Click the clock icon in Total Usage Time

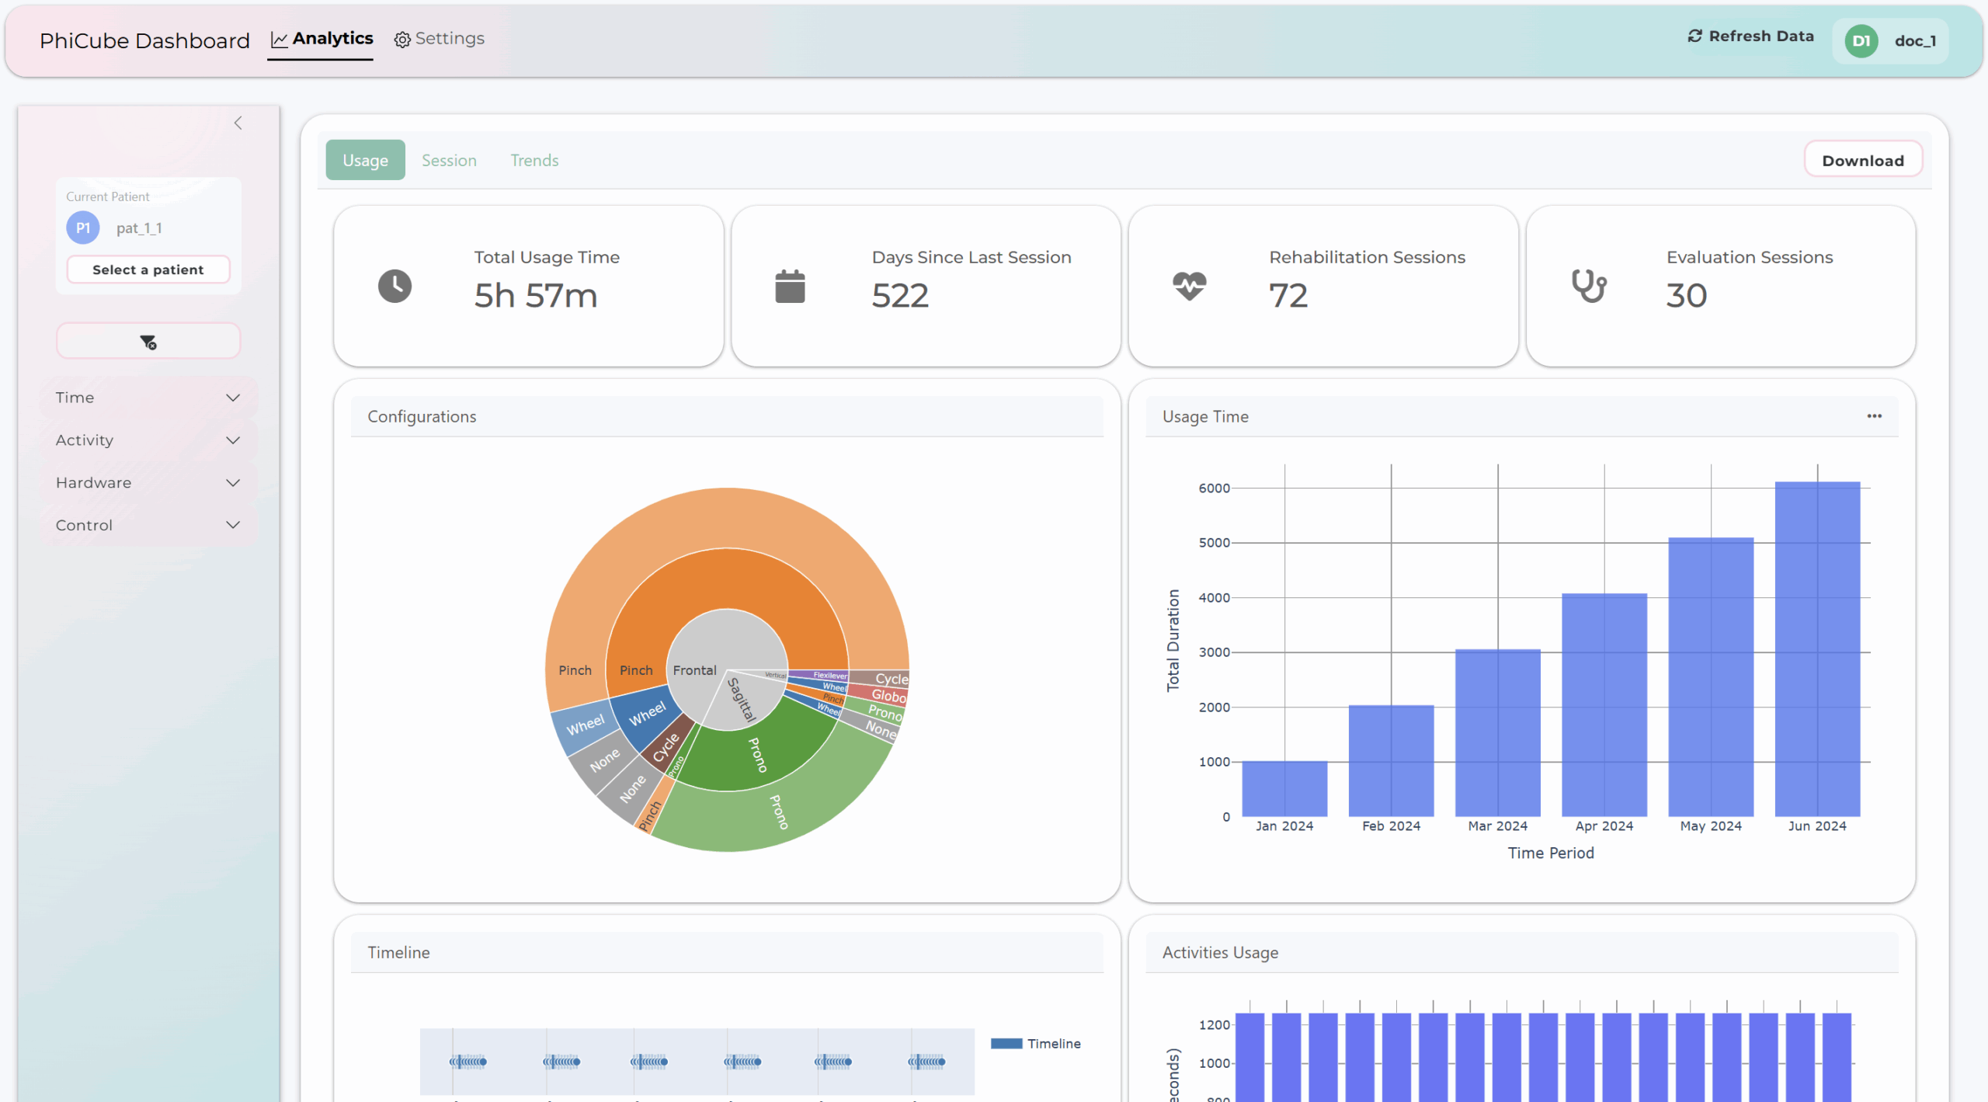[x=394, y=286]
